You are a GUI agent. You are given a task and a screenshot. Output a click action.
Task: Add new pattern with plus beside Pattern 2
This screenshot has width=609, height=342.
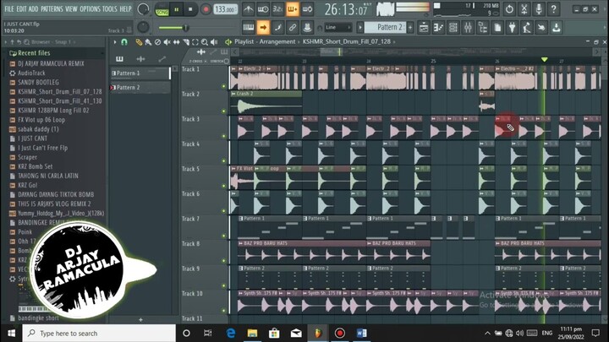410,27
